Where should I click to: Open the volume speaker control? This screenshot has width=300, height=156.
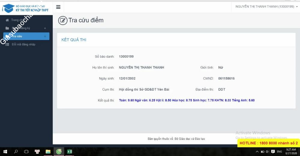point(267,151)
